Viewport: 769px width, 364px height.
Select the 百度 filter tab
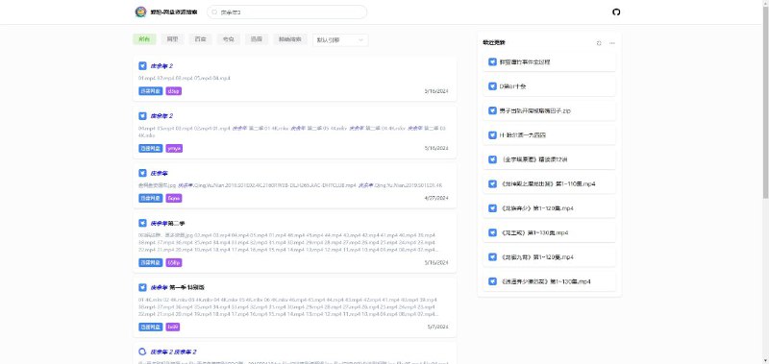coord(200,39)
